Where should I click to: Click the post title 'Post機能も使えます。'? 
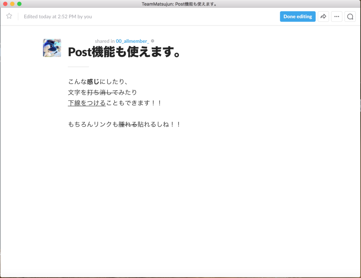click(x=124, y=52)
